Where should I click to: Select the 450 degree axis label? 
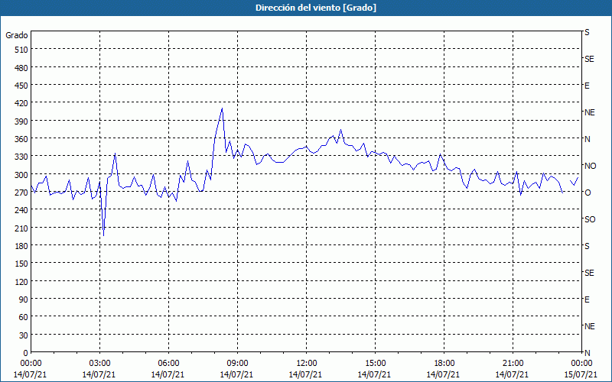point(22,86)
